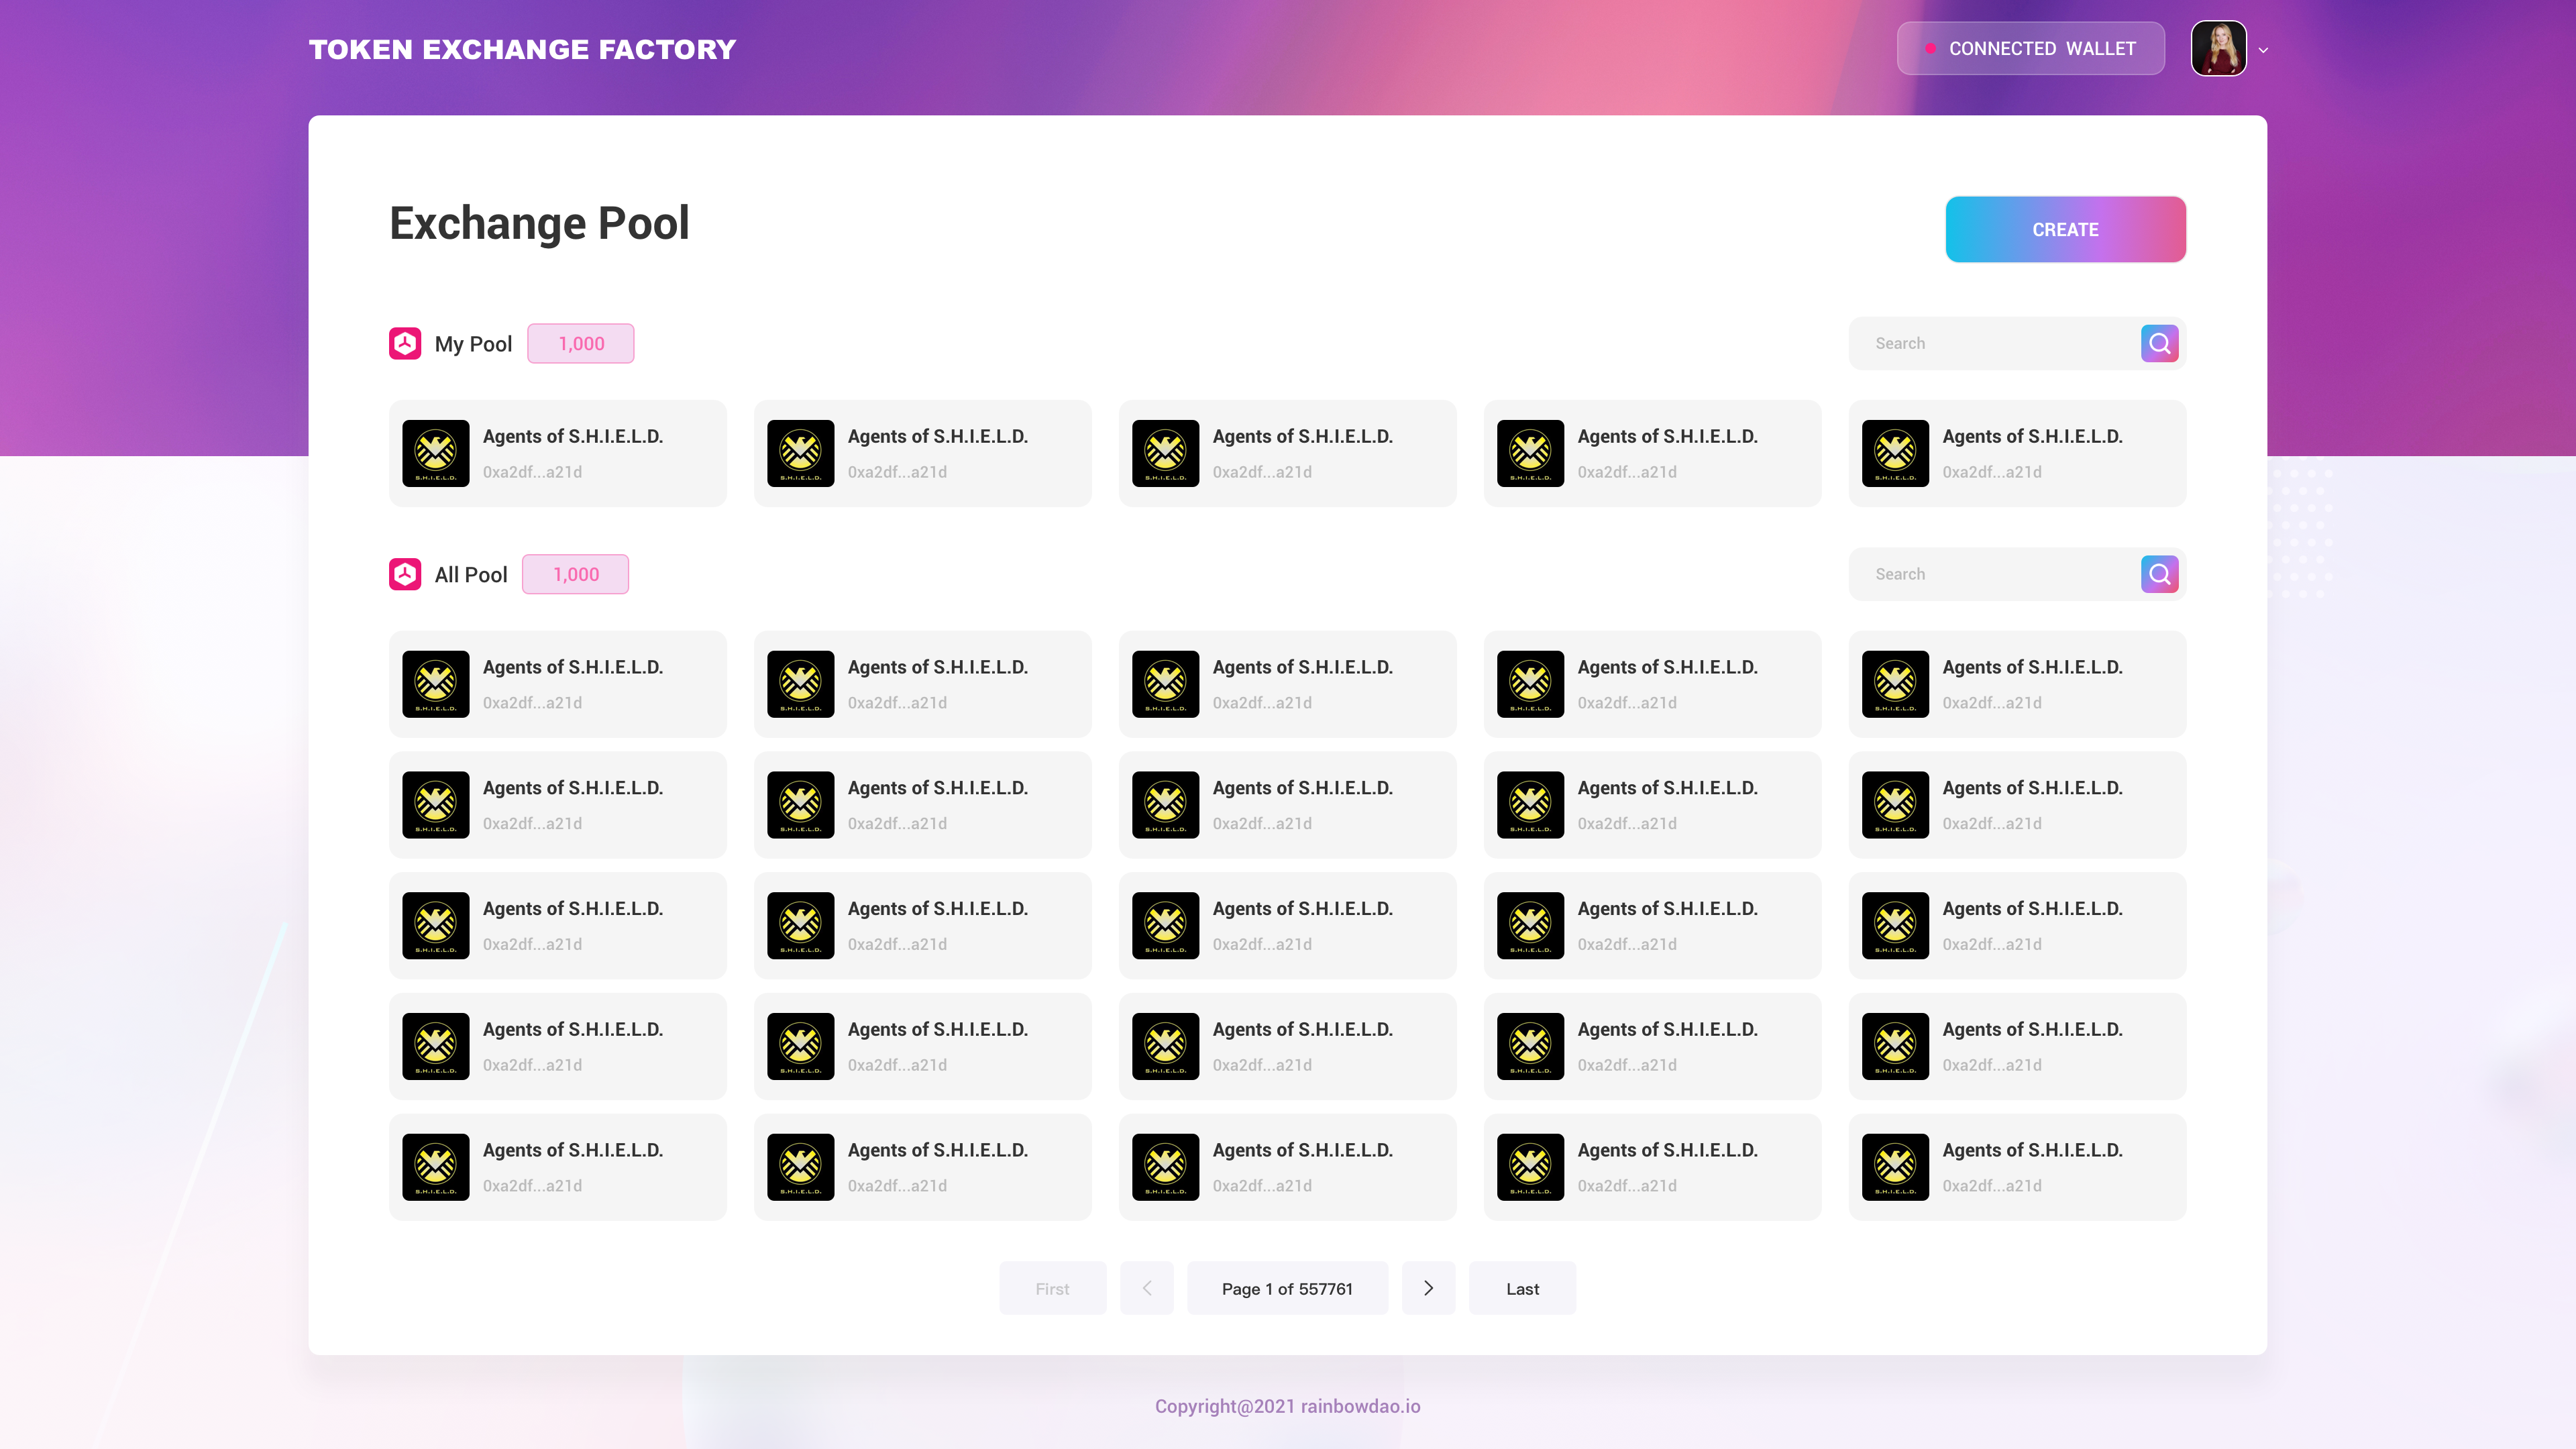Expand the dropdown arrow beside the avatar
The image size is (2576, 1449).
(x=2263, y=50)
